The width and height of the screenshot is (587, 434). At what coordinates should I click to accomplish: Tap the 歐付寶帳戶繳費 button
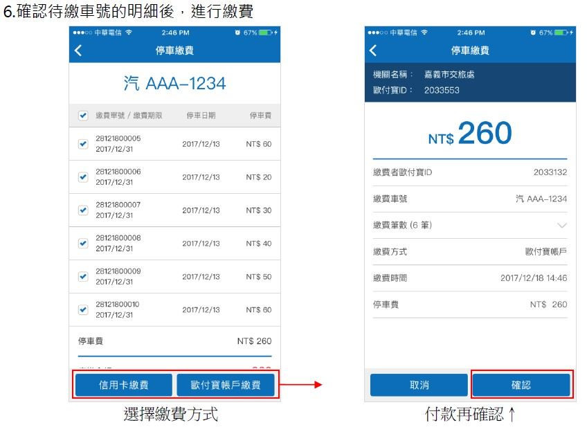point(226,385)
